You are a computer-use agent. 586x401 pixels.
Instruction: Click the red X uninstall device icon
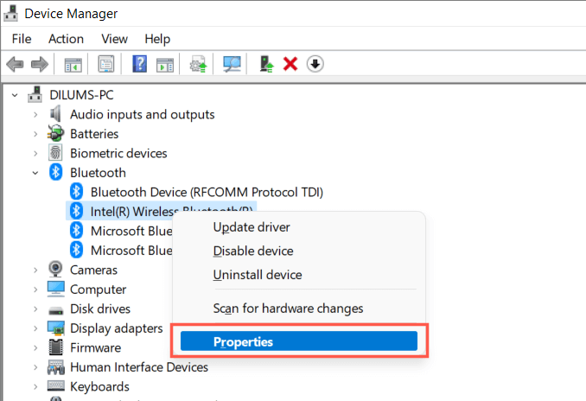tap(290, 64)
